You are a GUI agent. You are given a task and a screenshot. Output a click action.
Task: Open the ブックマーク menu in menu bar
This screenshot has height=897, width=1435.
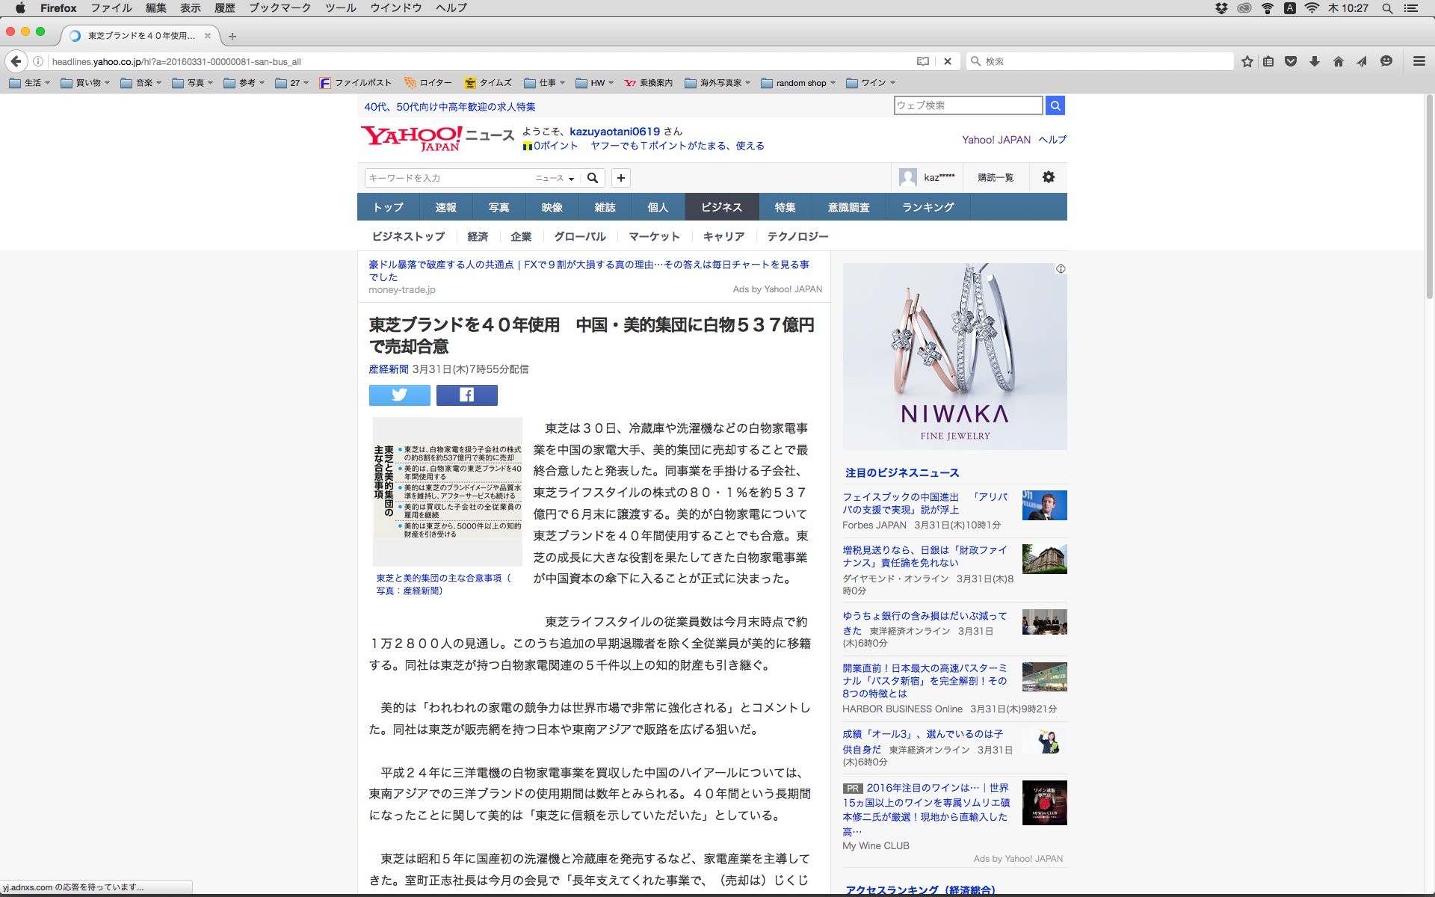(x=280, y=8)
